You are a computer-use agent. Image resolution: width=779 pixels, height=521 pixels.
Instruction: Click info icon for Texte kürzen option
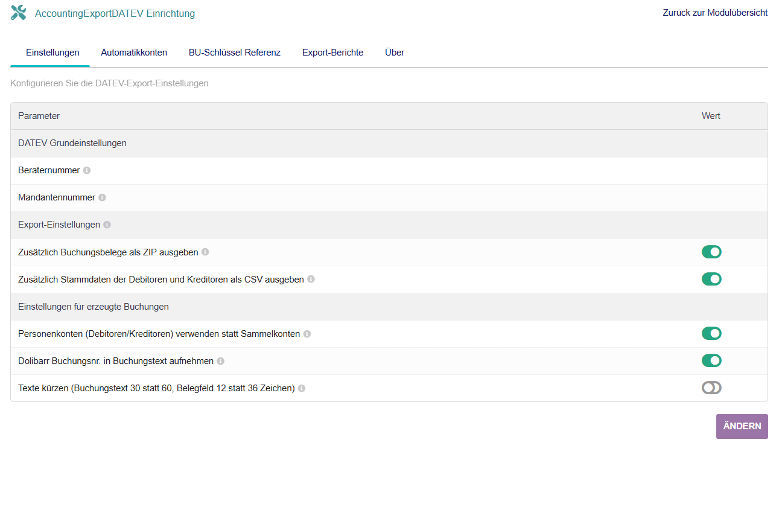pyautogui.click(x=302, y=388)
